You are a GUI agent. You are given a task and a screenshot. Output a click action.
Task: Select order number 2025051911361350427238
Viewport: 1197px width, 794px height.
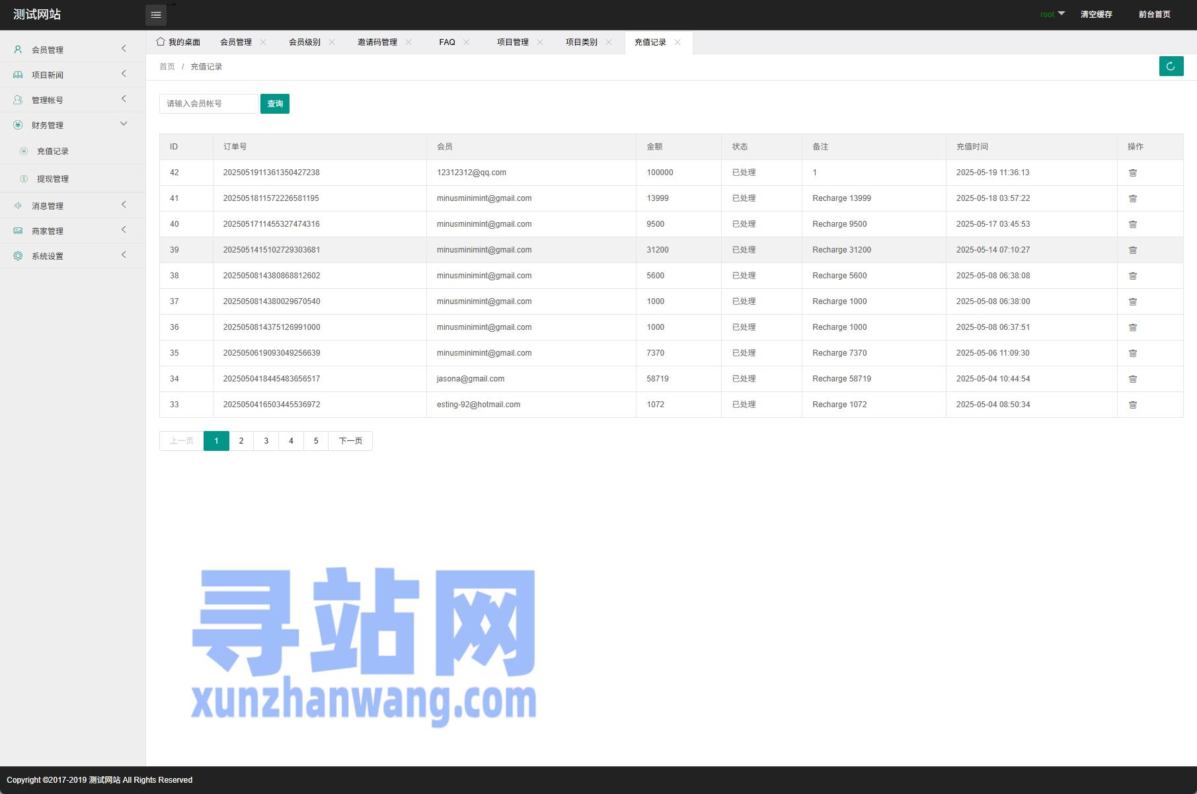(272, 173)
